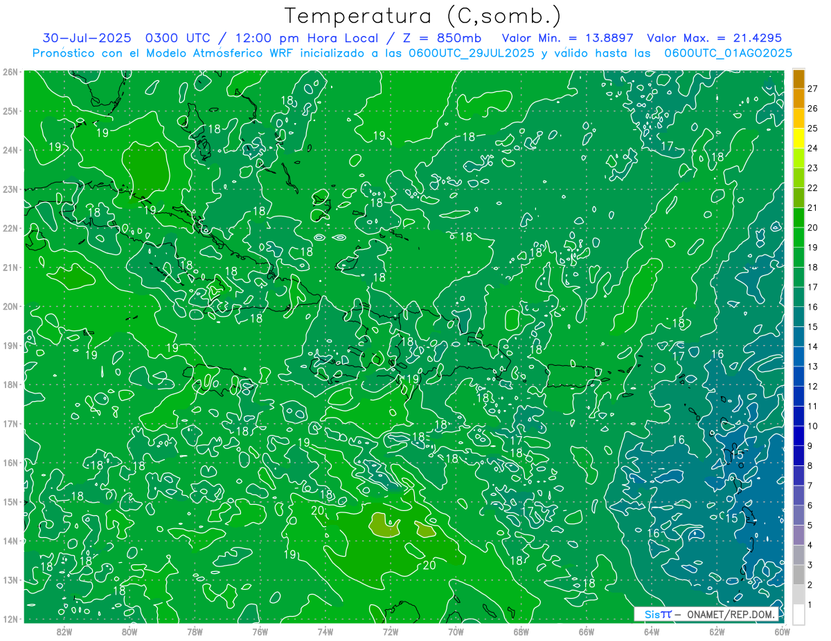Pick the white swatch below legend value 1
This screenshot has height=641, width=831.
pos(799,614)
